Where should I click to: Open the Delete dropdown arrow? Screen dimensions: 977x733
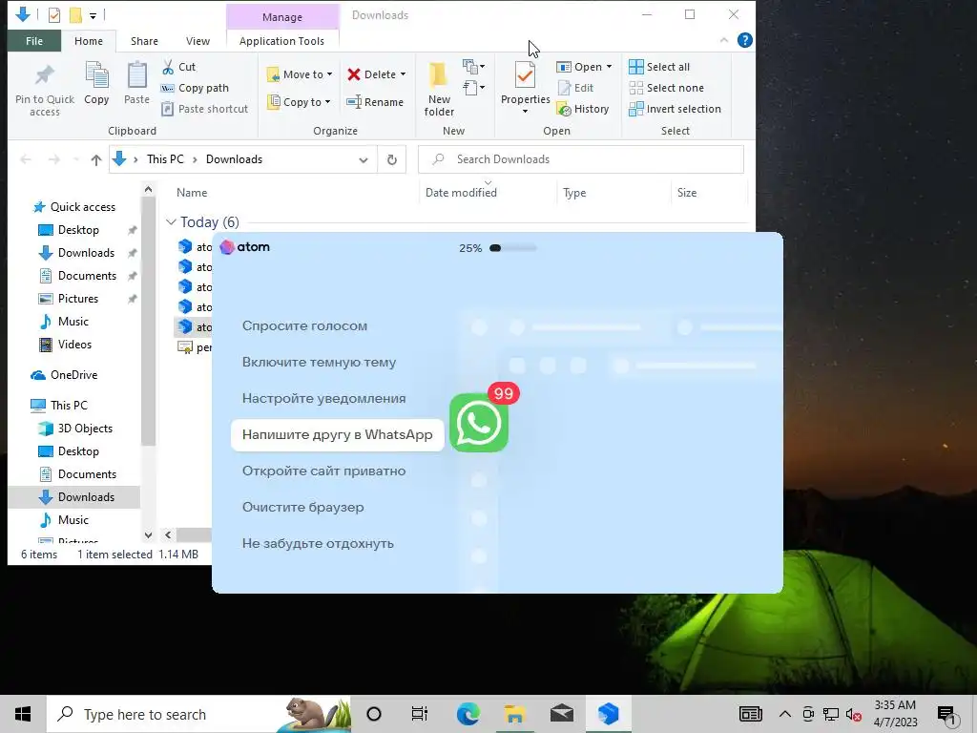coord(404,74)
